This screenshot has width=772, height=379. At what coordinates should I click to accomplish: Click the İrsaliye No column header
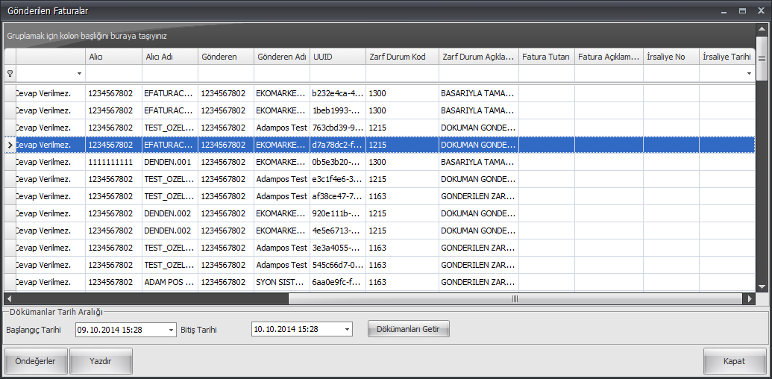pos(671,57)
